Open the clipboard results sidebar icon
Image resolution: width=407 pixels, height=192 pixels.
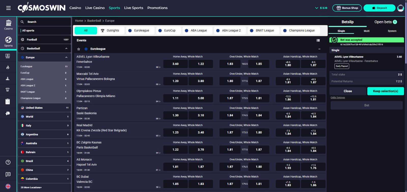pyautogui.click(x=8, y=102)
